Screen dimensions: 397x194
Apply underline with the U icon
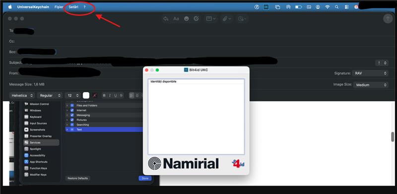[116, 95]
